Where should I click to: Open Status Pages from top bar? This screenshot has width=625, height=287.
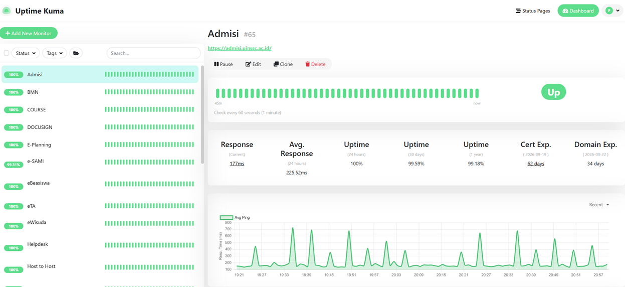click(533, 11)
